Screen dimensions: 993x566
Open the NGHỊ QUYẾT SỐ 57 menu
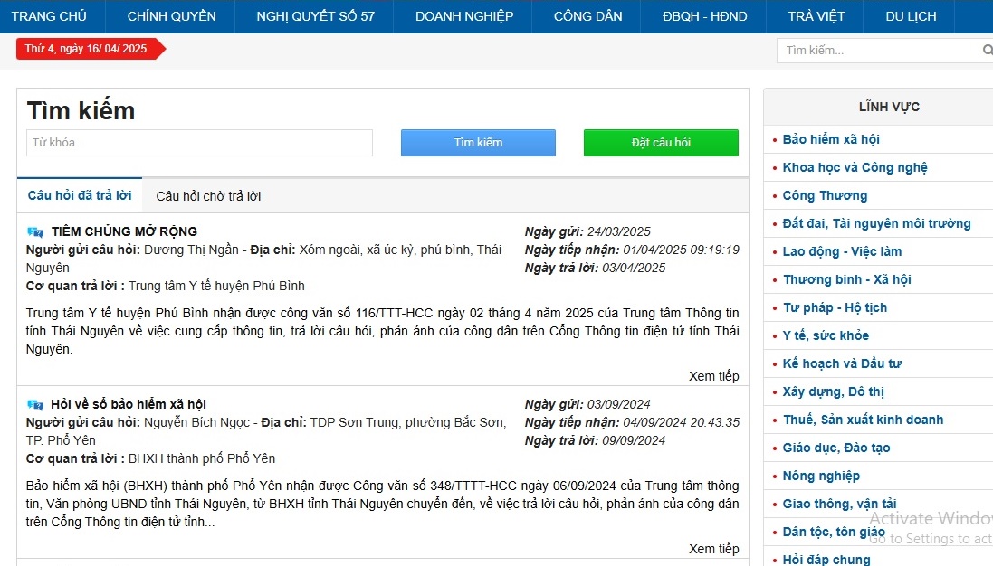coord(315,16)
